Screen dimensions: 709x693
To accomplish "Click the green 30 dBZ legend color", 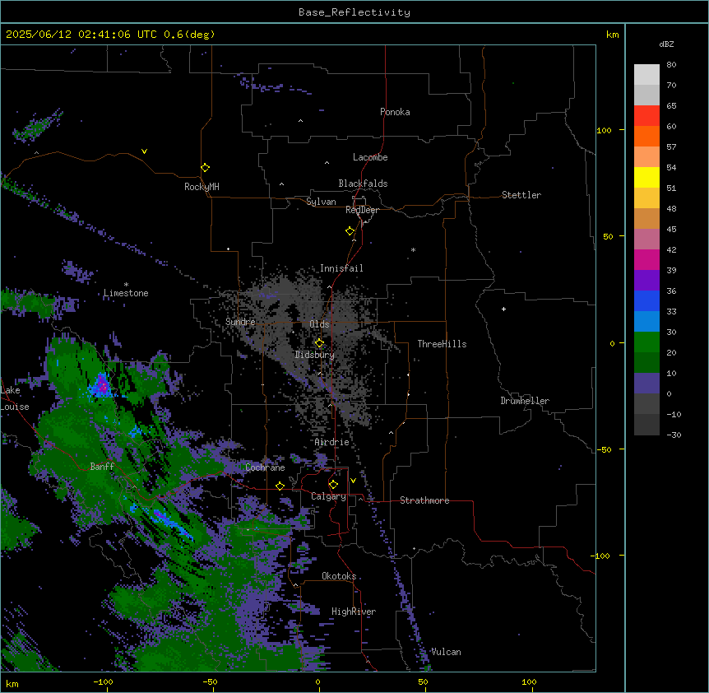I will tap(646, 342).
